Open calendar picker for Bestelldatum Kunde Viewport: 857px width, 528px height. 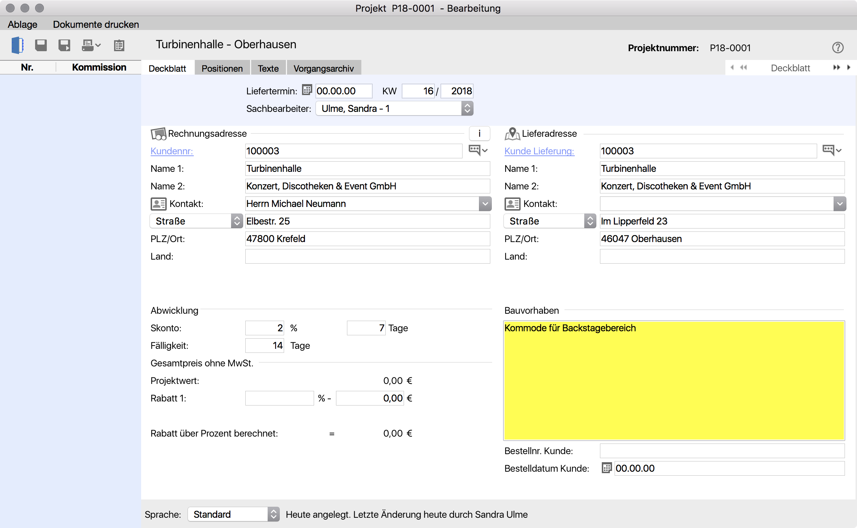click(607, 468)
